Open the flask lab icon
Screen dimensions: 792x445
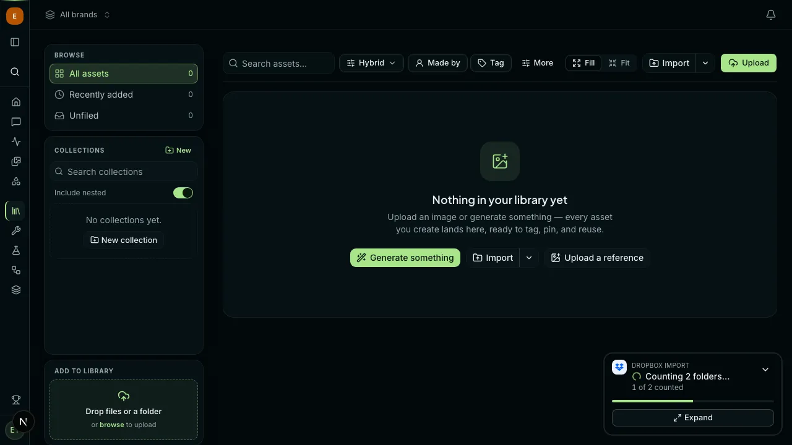(x=16, y=250)
